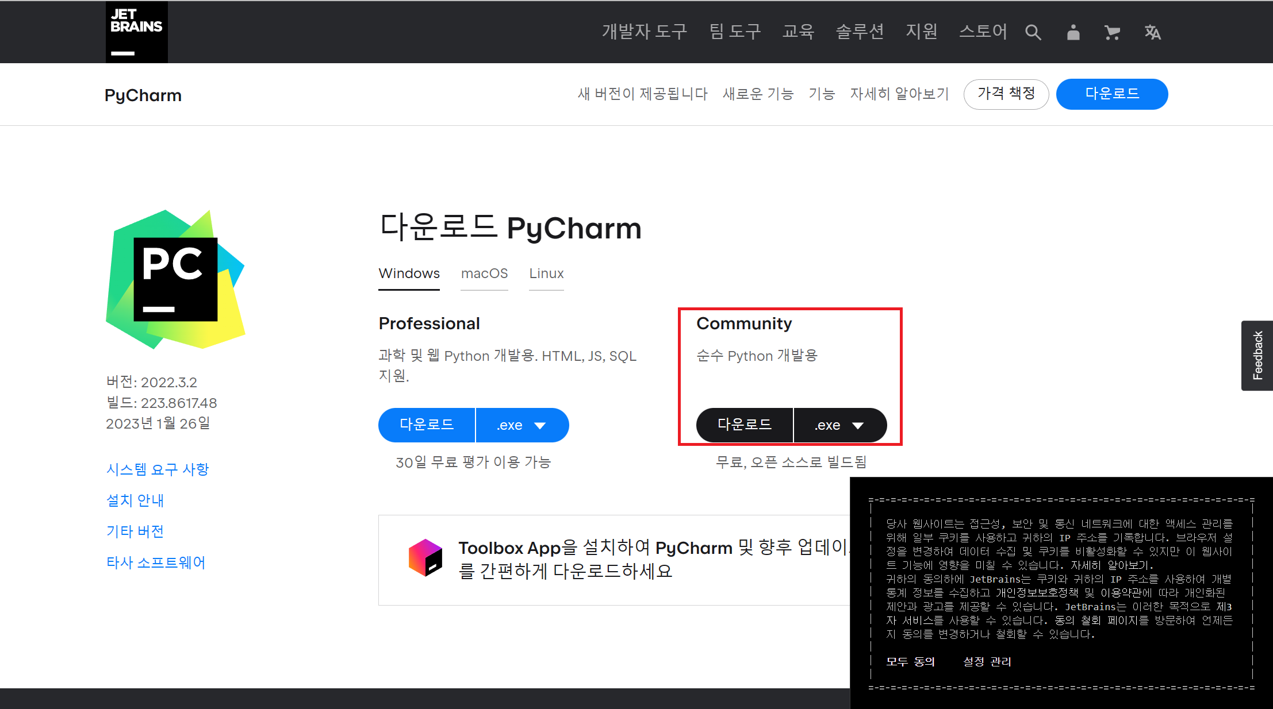Expand Community .exe format dropdown
The height and width of the screenshot is (709, 1273).
(840, 425)
